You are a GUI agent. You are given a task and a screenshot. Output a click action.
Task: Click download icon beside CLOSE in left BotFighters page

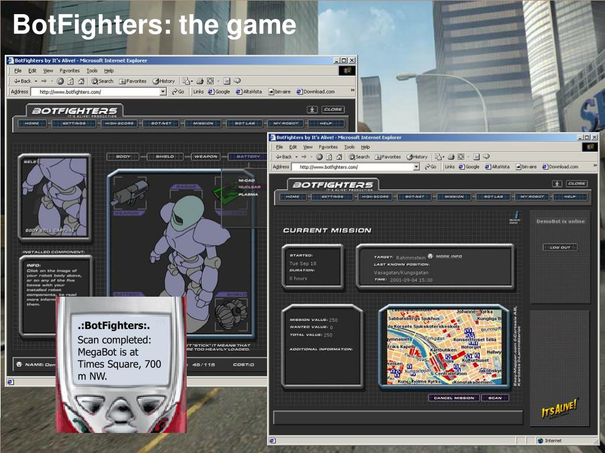(x=312, y=109)
